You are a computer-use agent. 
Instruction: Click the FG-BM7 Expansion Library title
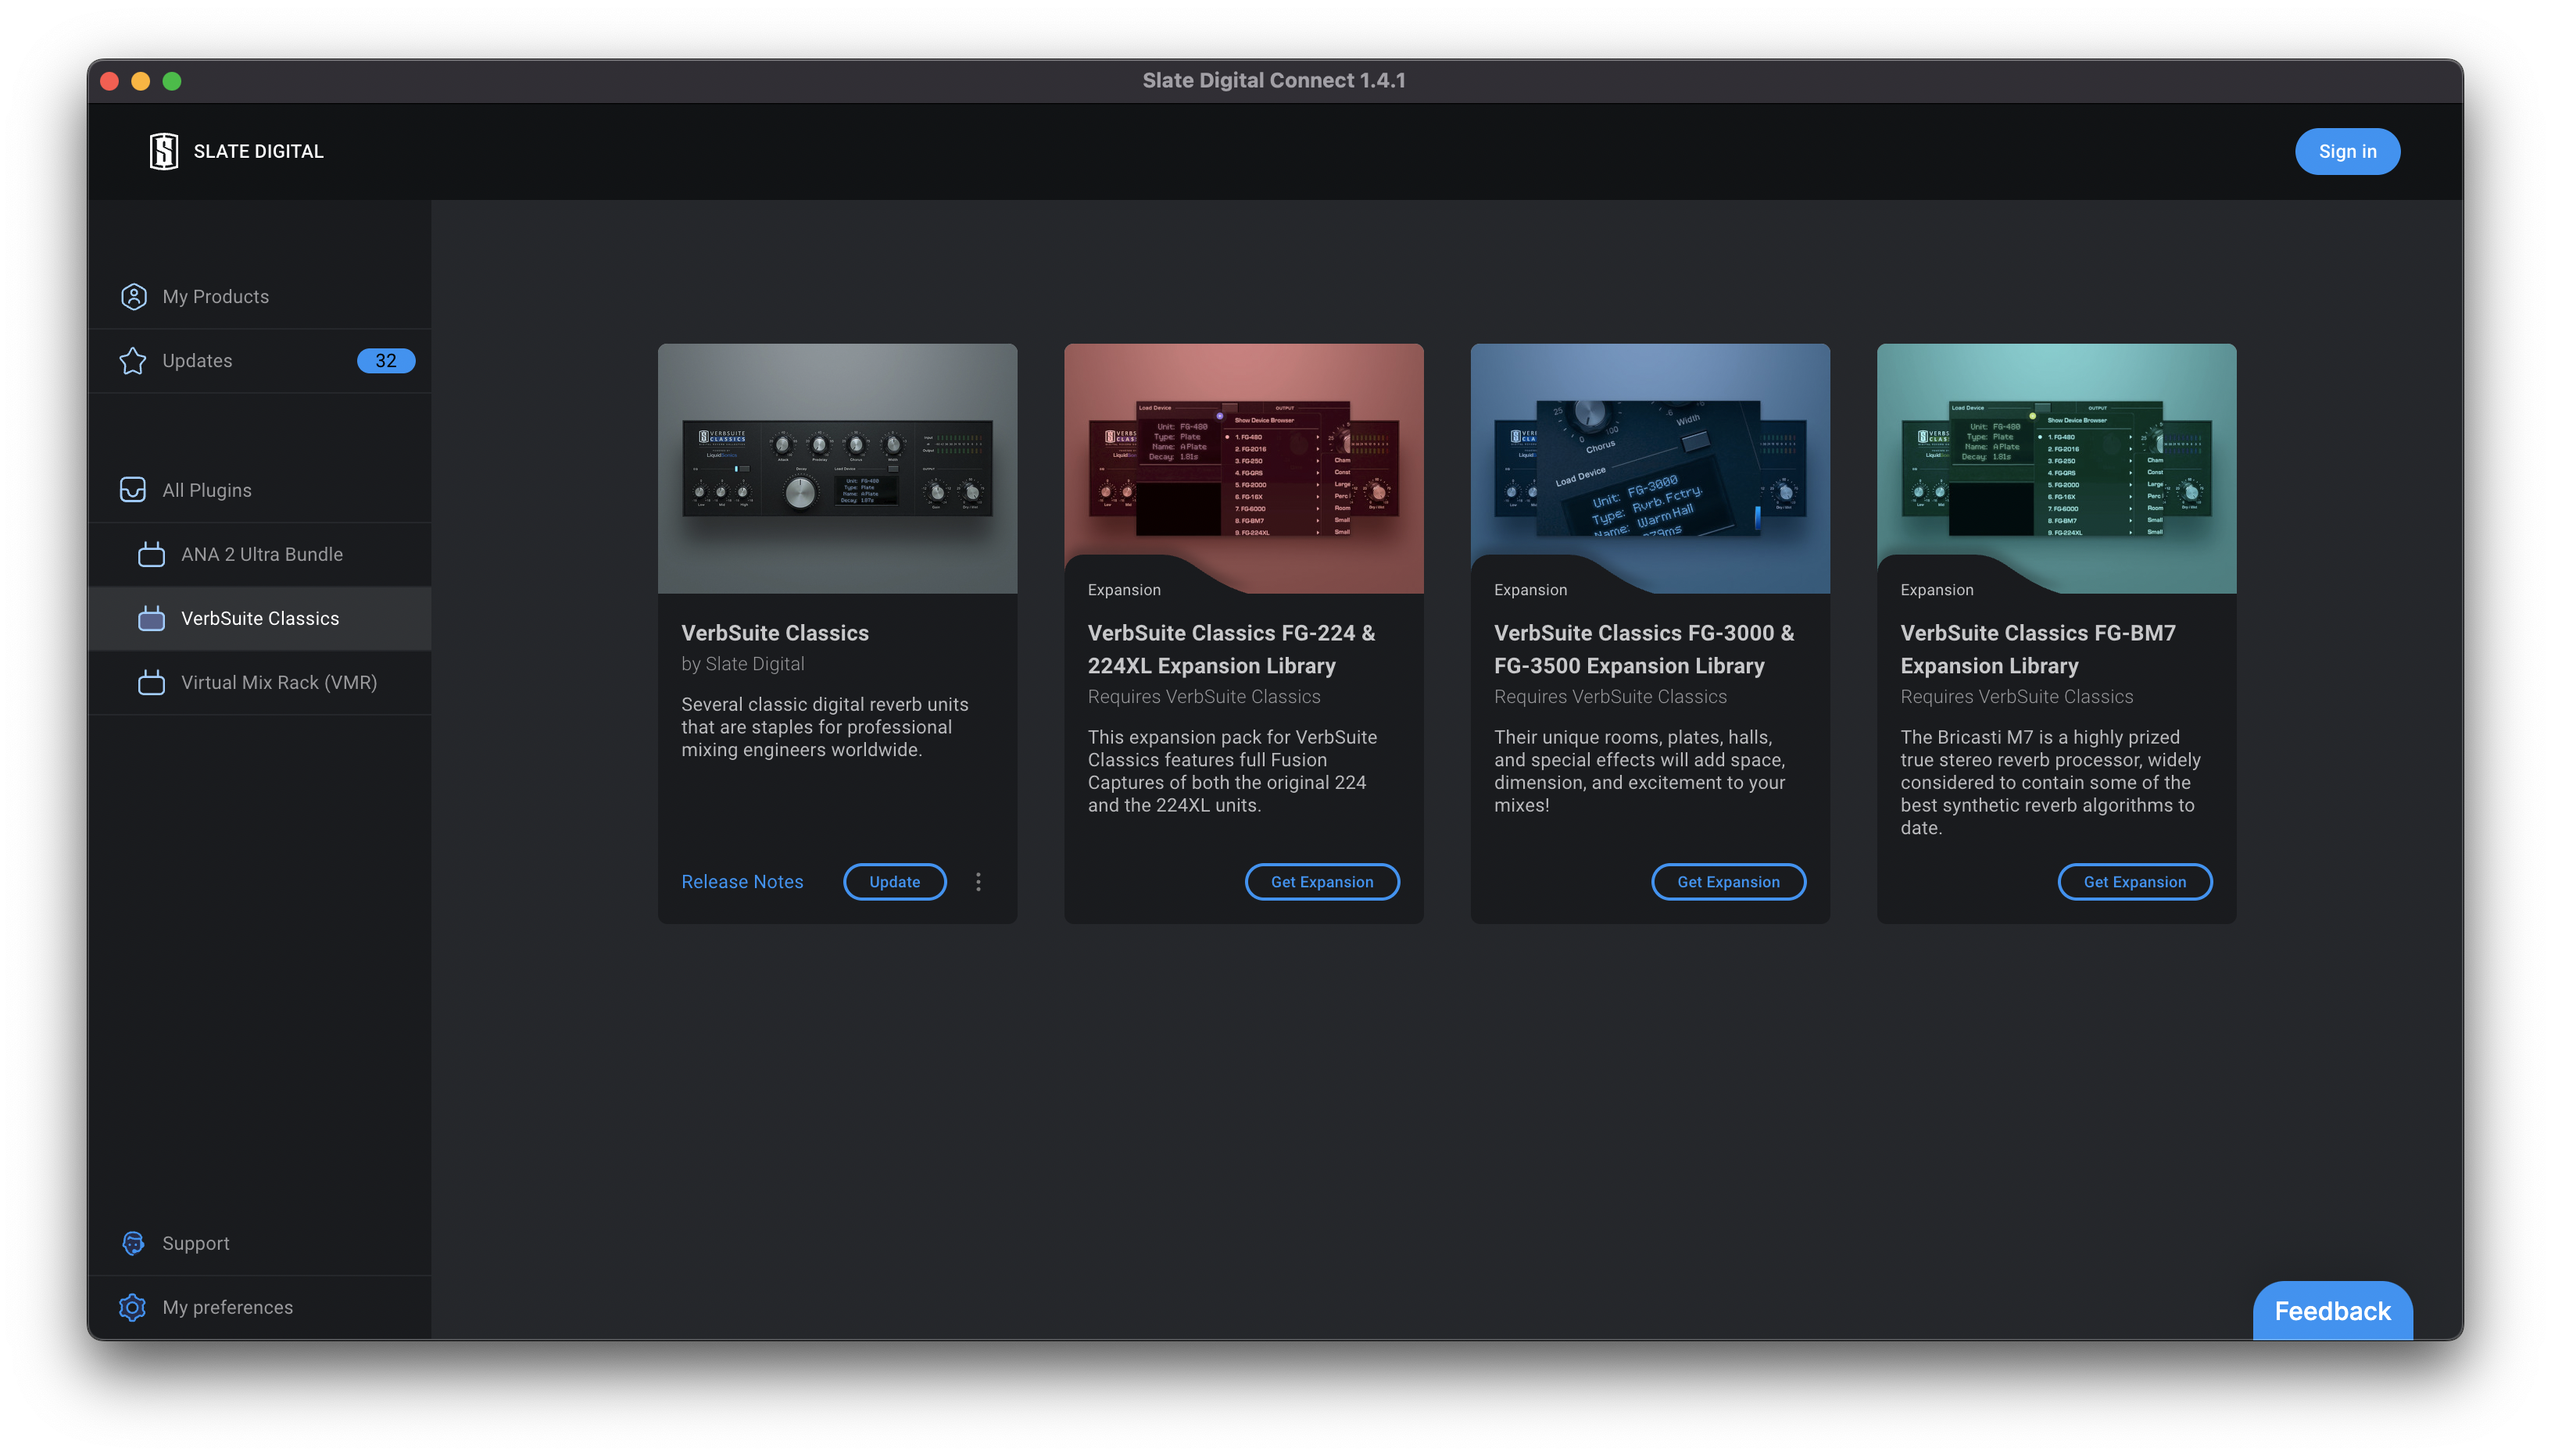[x=2038, y=649]
